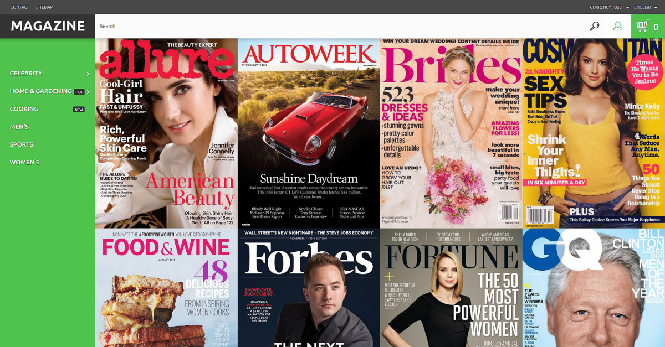665x347 pixels.
Task: Open the Food & Wine magazine cover
Action: click(166, 288)
